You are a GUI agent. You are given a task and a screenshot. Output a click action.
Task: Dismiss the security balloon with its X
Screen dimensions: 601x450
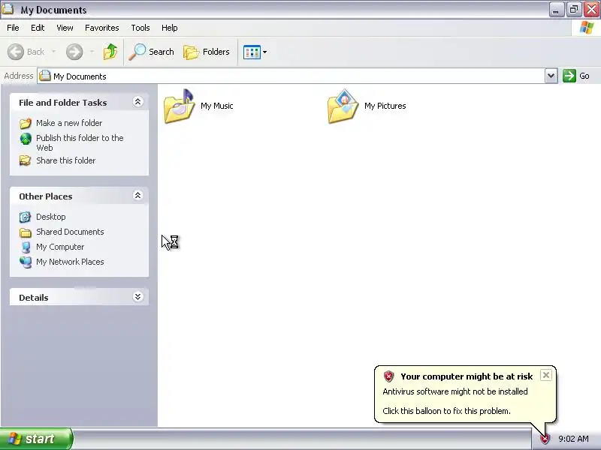point(546,375)
